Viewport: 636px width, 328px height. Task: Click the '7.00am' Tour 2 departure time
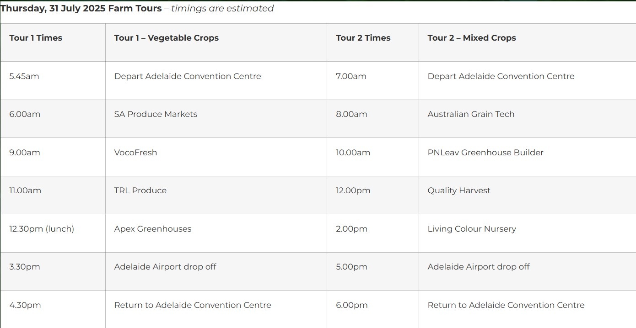tap(351, 76)
